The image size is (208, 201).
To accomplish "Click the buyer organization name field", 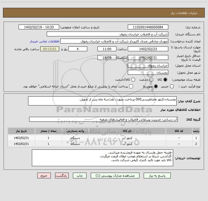I will 108,34.
